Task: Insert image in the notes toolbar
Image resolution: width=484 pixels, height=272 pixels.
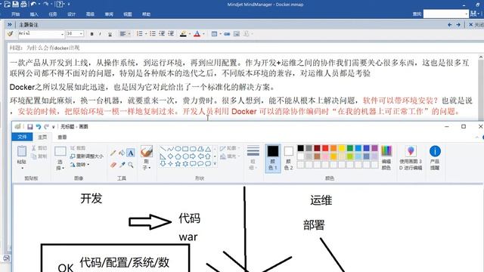Action: (x=237, y=34)
